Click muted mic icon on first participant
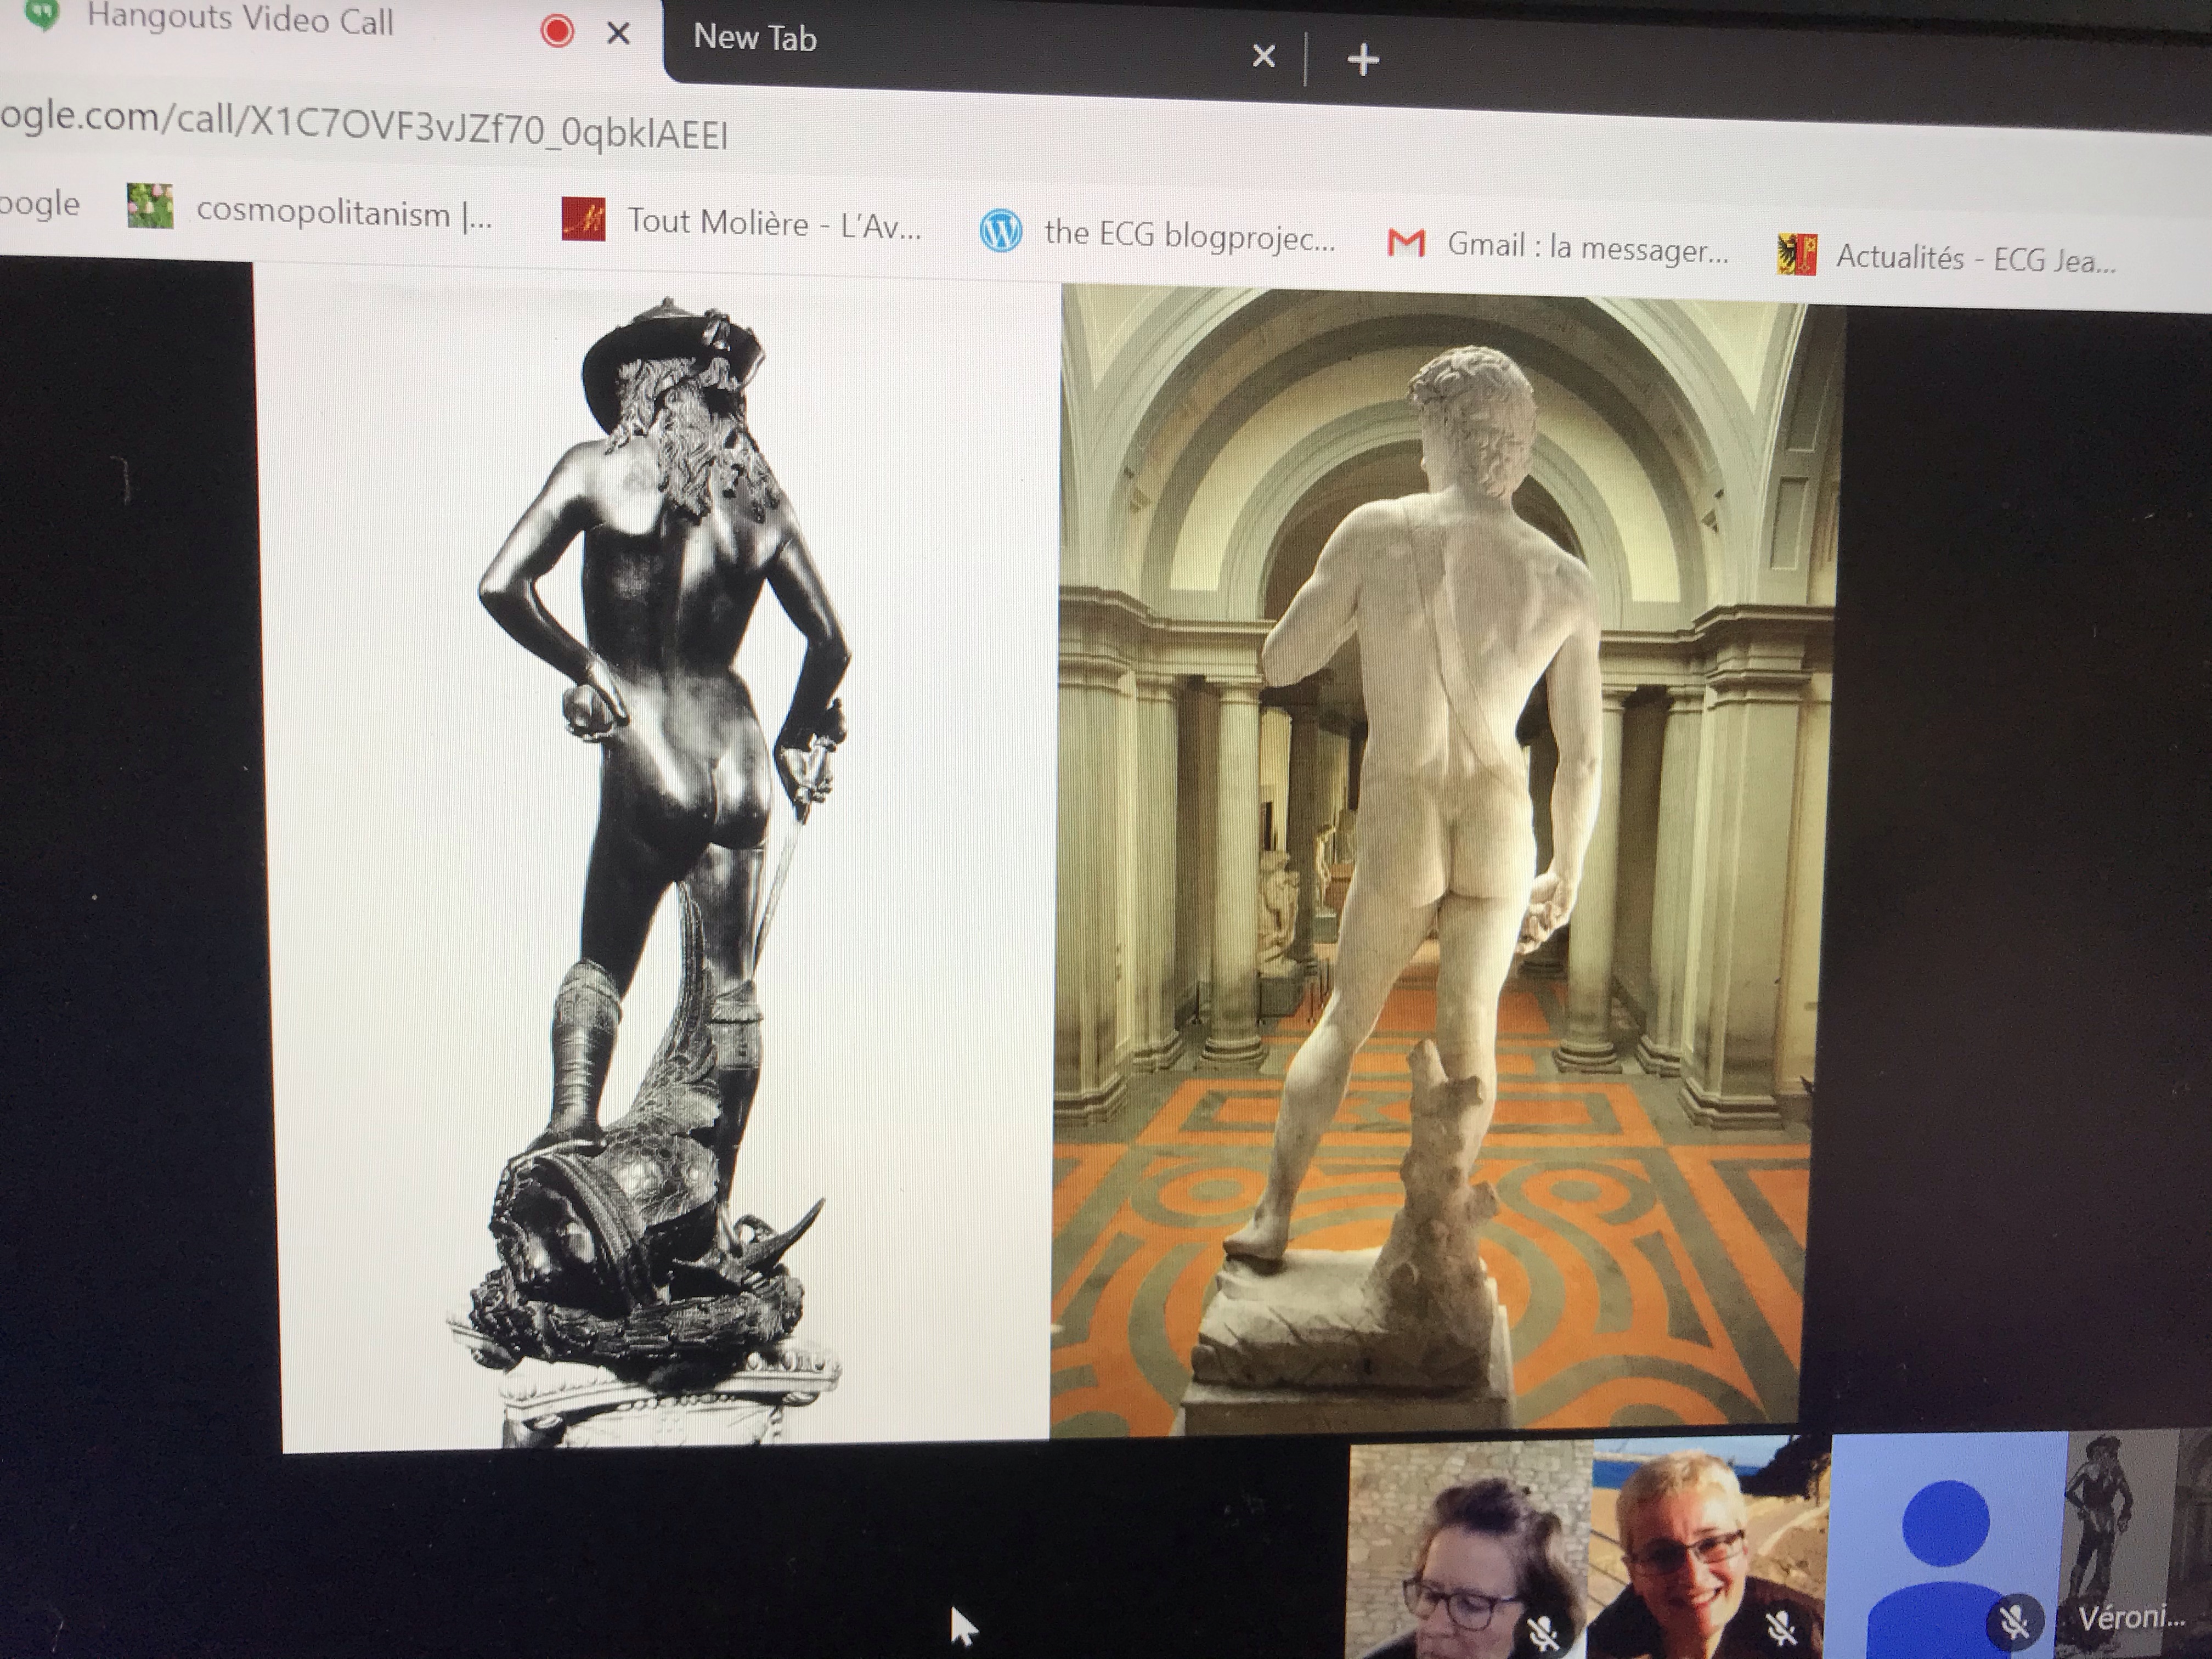Screen dimensions: 2212x1659 tap(1544, 1632)
